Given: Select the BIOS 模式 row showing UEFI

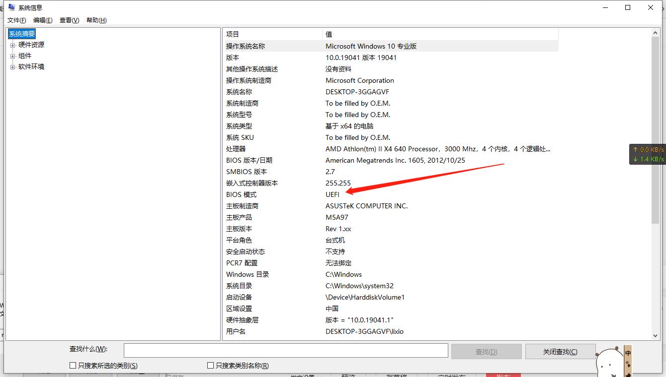Looking at the screenshot, I should click(298, 194).
